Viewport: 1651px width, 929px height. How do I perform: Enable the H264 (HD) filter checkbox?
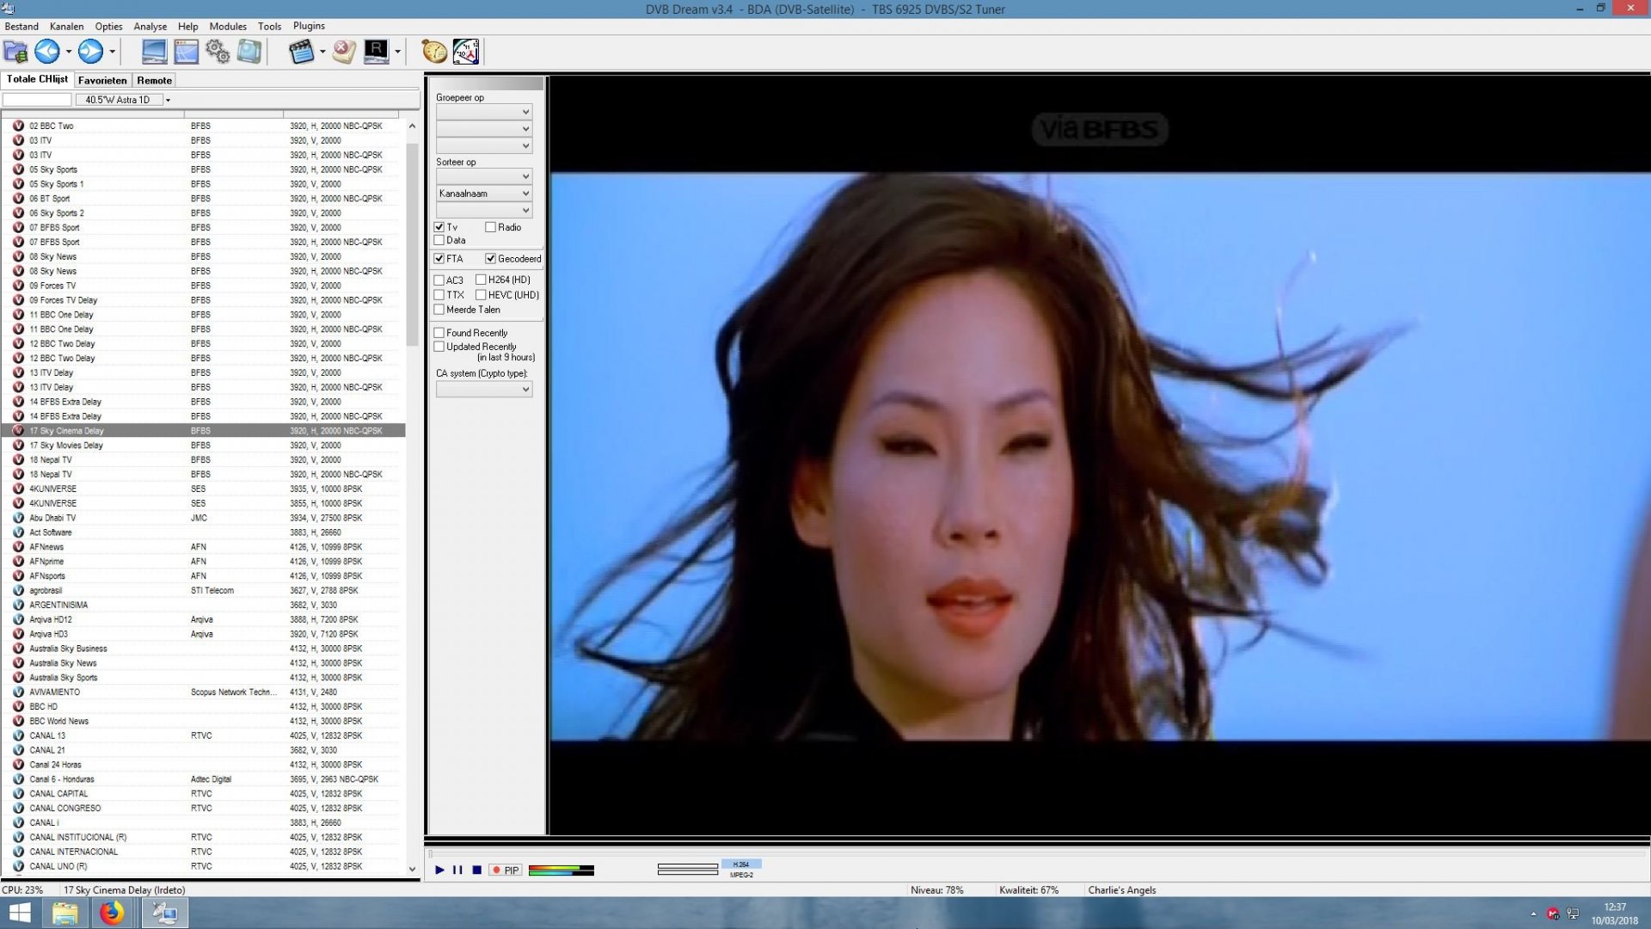point(482,280)
